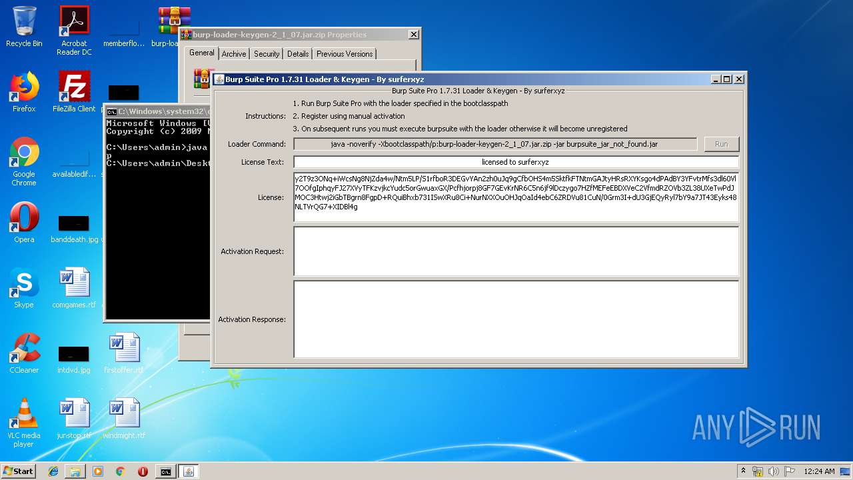Viewport: 853px width, 480px height.
Task: Switch to the General tab in Properties
Action: click(201, 53)
